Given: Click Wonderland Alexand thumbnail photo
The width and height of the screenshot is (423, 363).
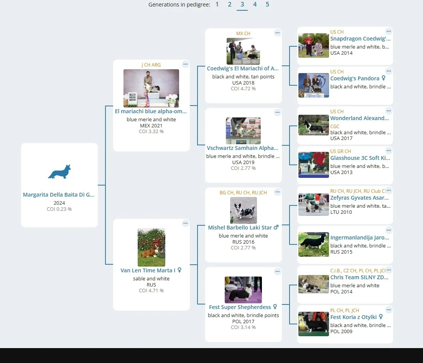Looking at the screenshot, I should [x=313, y=125].
